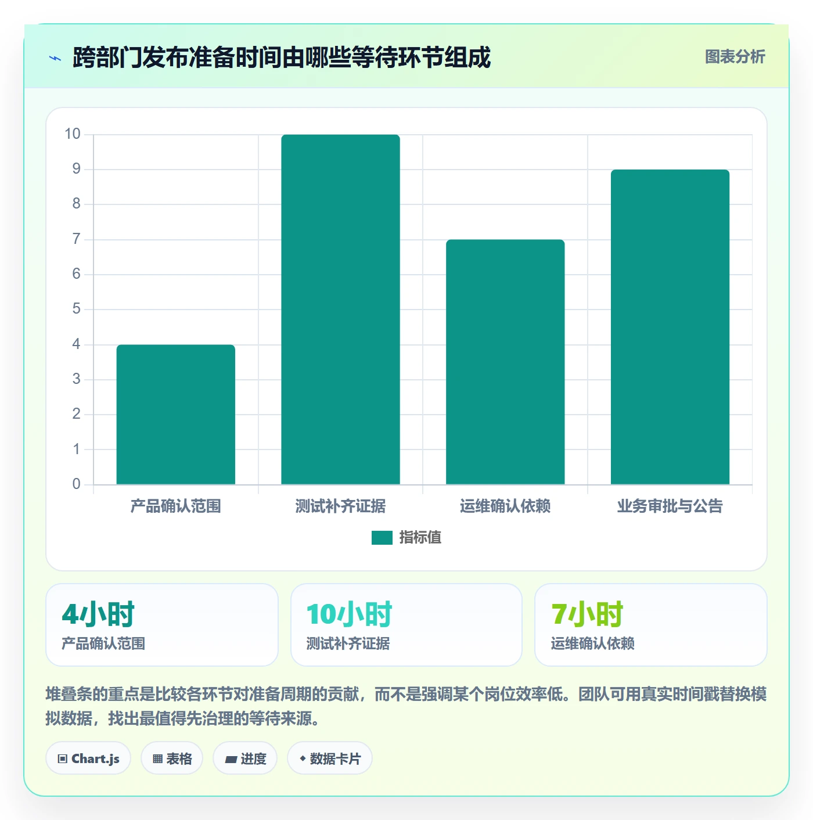Image resolution: width=813 pixels, height=820 pixels.
Task: Select the 产品确认范围 bar in the chart
Action: (176, 415)
